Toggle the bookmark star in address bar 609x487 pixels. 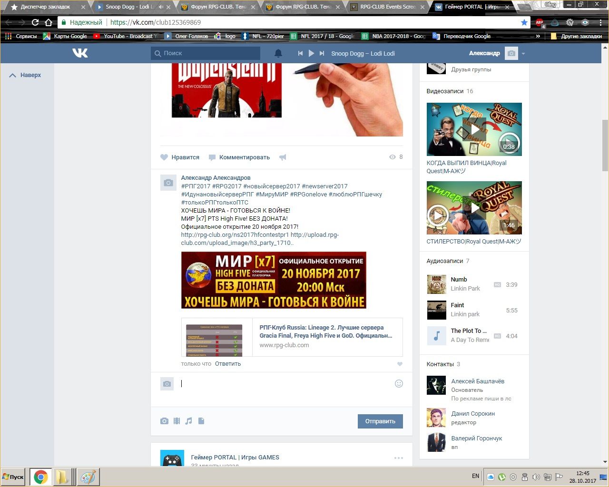tap(524, 22)
